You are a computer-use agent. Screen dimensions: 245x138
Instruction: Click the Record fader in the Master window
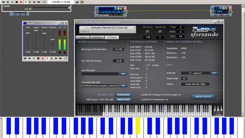(x=44, y=33)
